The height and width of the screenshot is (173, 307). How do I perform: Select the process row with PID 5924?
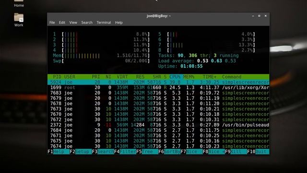[158, 82]
